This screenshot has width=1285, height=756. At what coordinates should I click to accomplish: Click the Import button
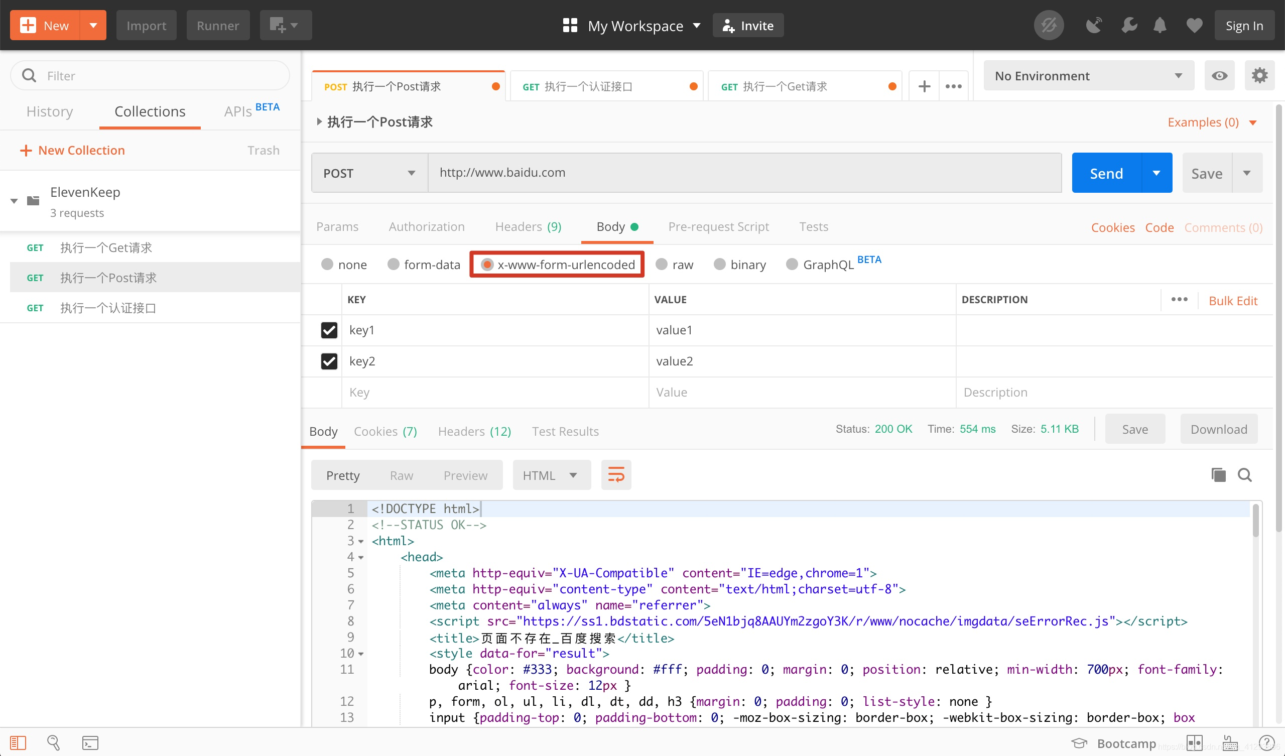pos(147,25)
